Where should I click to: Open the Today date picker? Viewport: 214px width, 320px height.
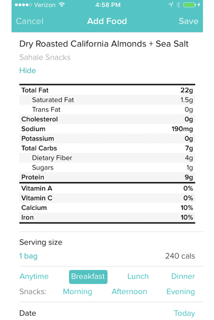(x=184, y=313)
